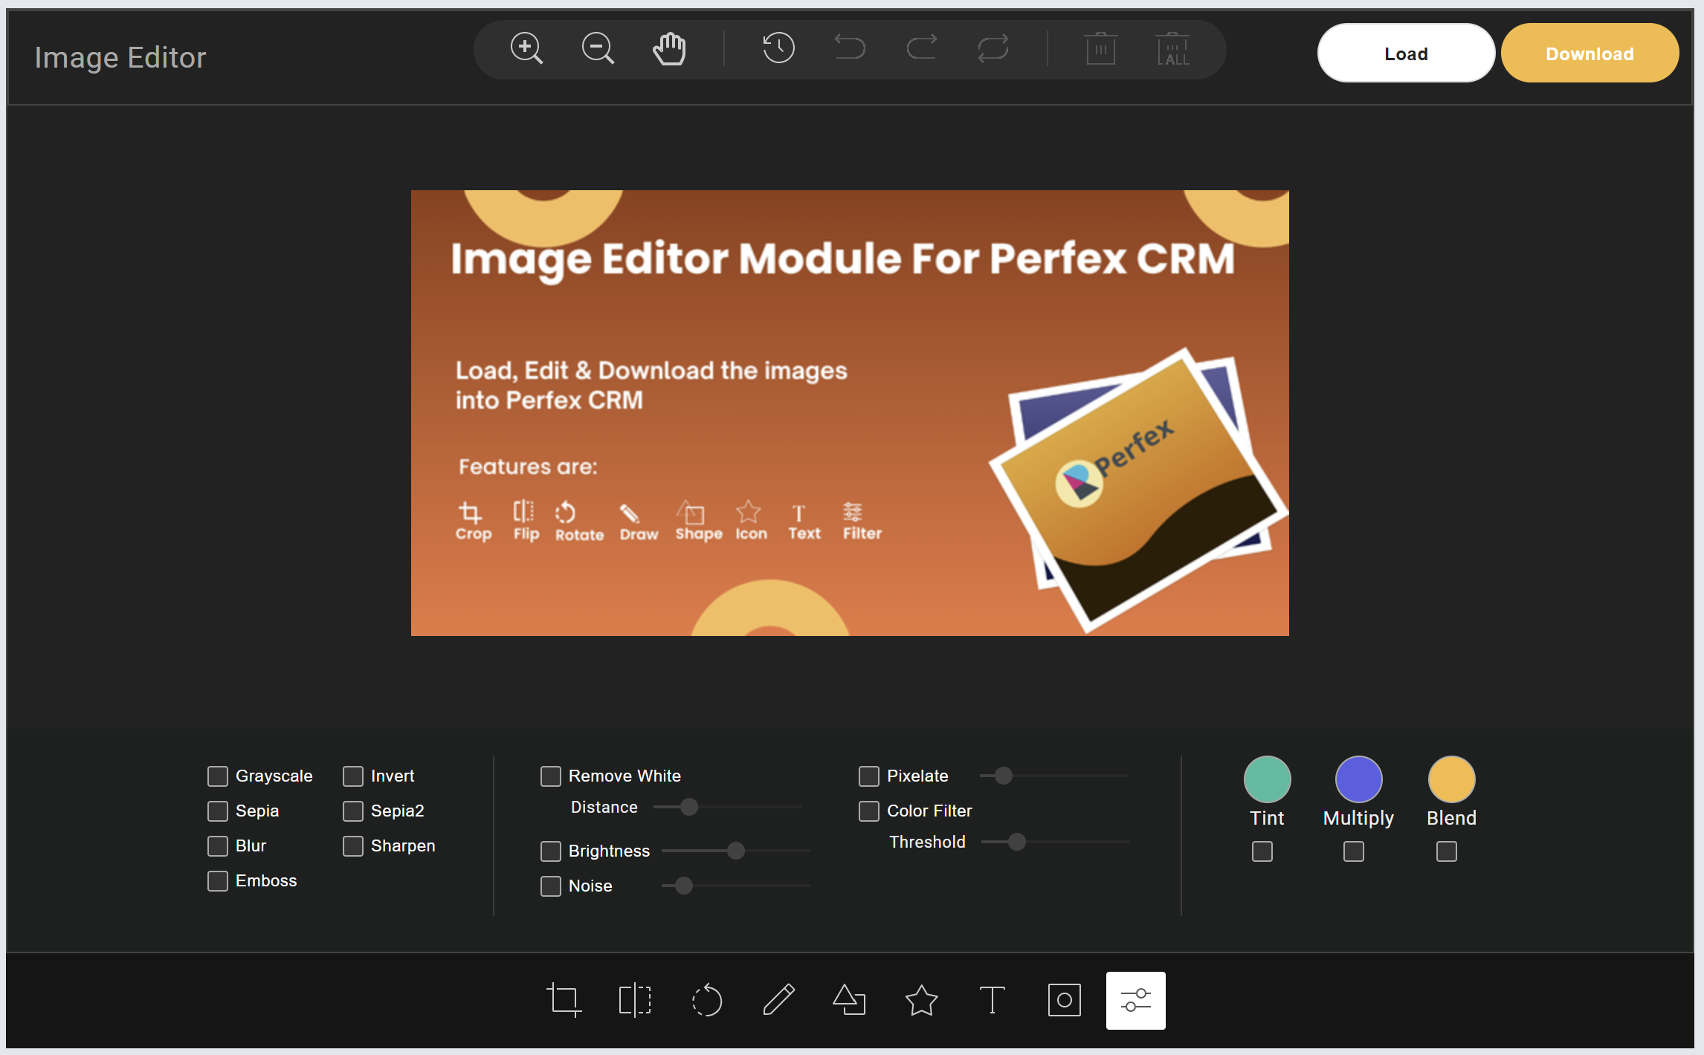Open the Shape tool

point(849,1000)
